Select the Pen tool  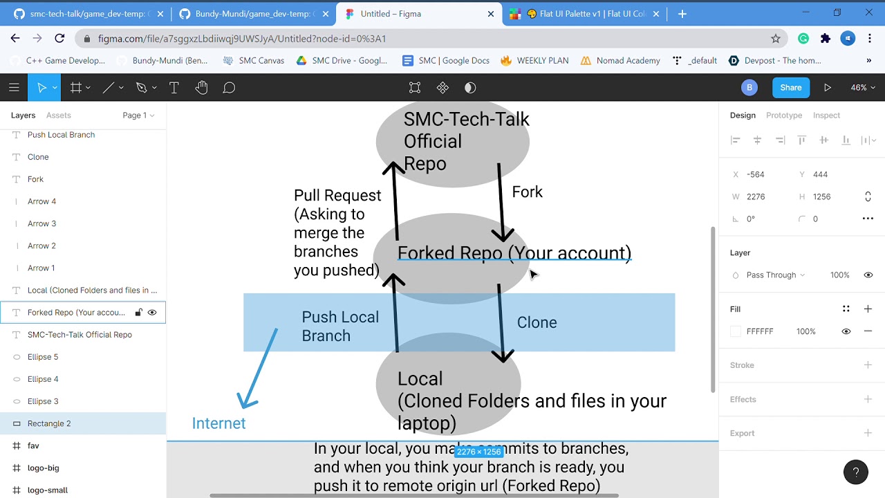pyautogui.click(x=142, y=88)
